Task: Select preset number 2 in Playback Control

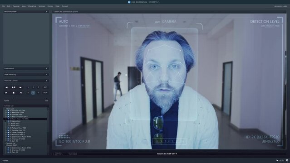Action: [x=33, y=87]
